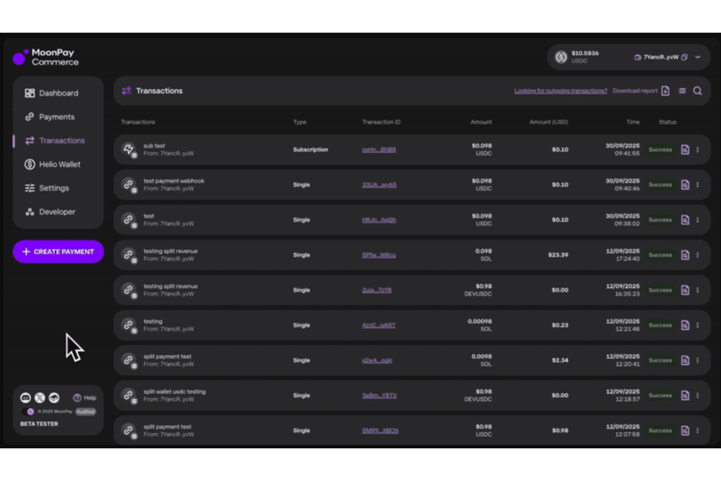The width and height of the screenshot is (721, 481).
Task: Click the Download report file icon
Action: (665, 91)
